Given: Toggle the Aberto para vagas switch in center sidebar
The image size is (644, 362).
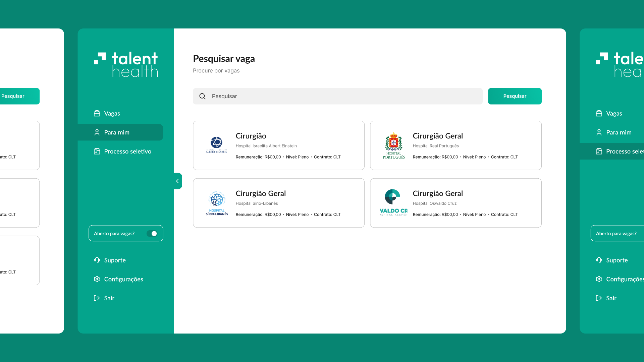Looking at the screenshot, I should 152,234.
